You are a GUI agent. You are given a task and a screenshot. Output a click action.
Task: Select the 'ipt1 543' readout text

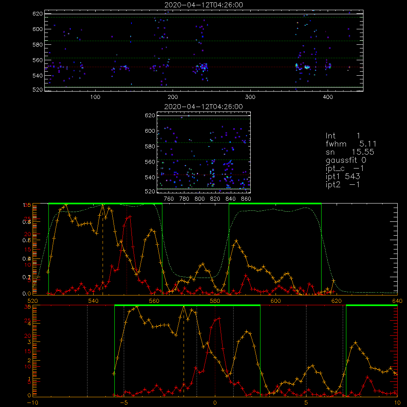point(343,177)
